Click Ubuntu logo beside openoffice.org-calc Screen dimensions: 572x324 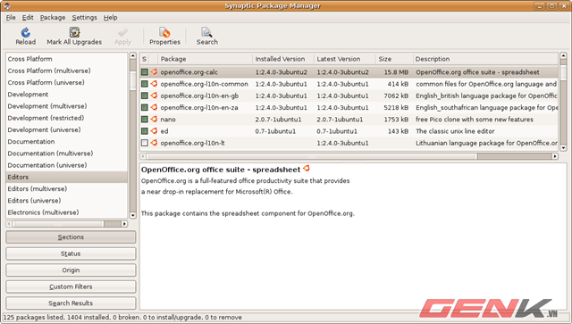pyautogui.click(x=154, y=71)
